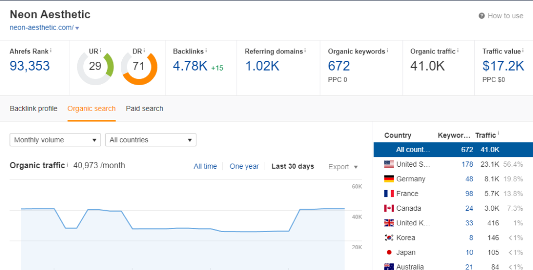Click the truncated Keywords column header
533x270 pixels.
point(454,136)
